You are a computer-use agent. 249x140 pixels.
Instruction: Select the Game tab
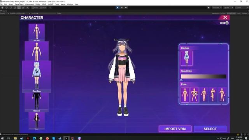coord(4,11)
